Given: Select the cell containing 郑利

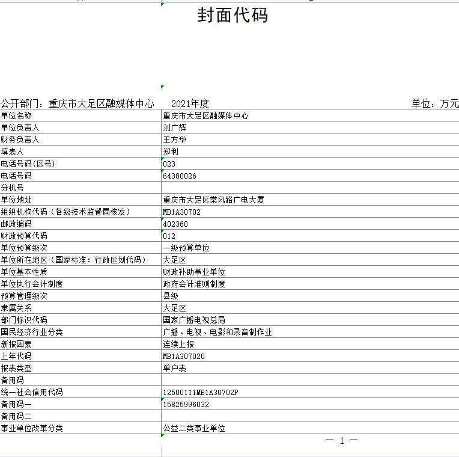Looking at the screenshot, I should [x=310, y=152].
